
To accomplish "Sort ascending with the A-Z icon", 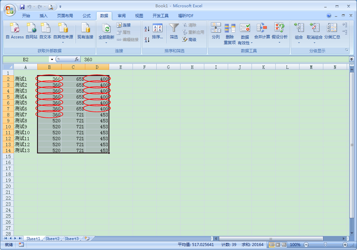I will tap(147, 29).
